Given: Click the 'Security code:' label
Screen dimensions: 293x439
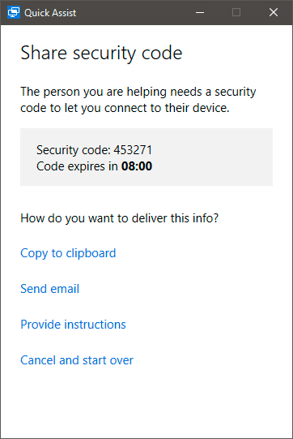Looking at the screenshot, I should pos(74,150).
